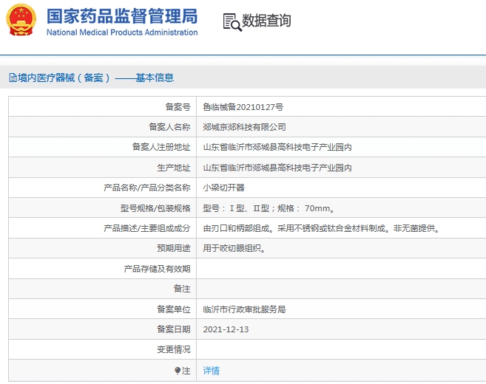
Task: Click the 注 label text
Action: click(186, 371)
